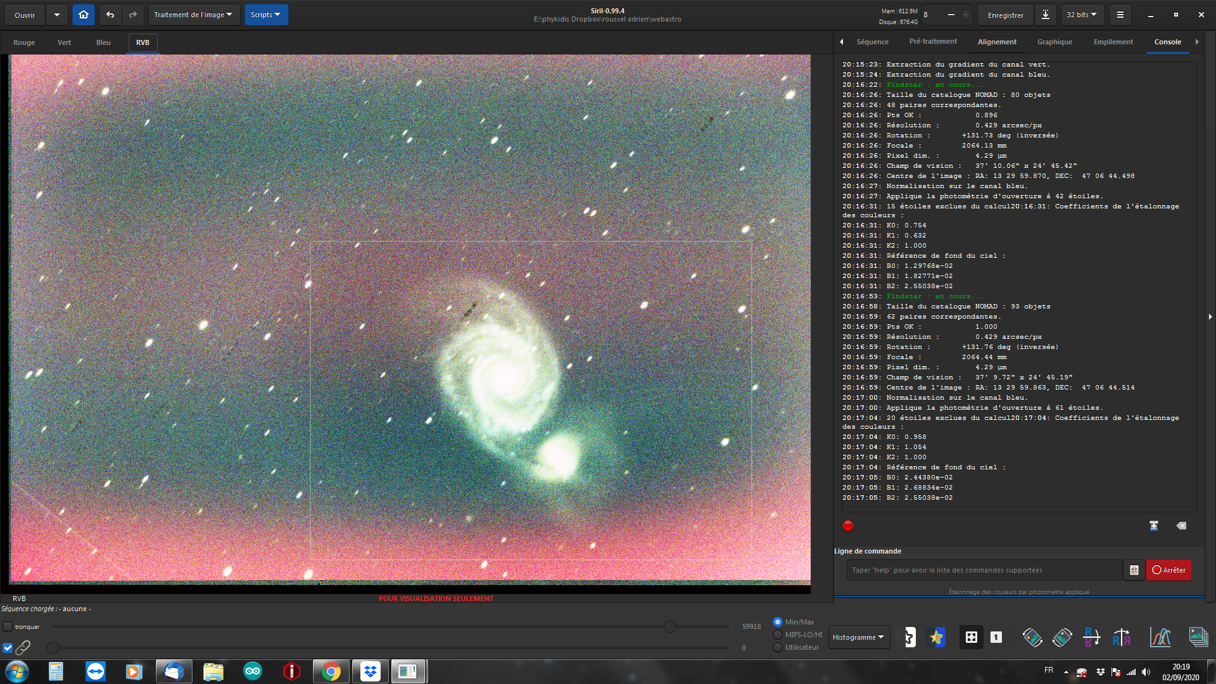
Task: Click the home working directory icon
Action: (84, 15)
